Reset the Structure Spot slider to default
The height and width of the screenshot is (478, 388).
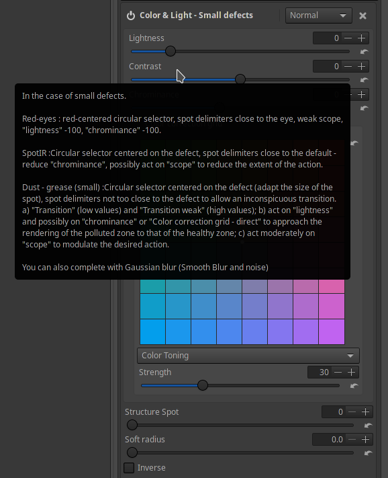tap(369, 426)
